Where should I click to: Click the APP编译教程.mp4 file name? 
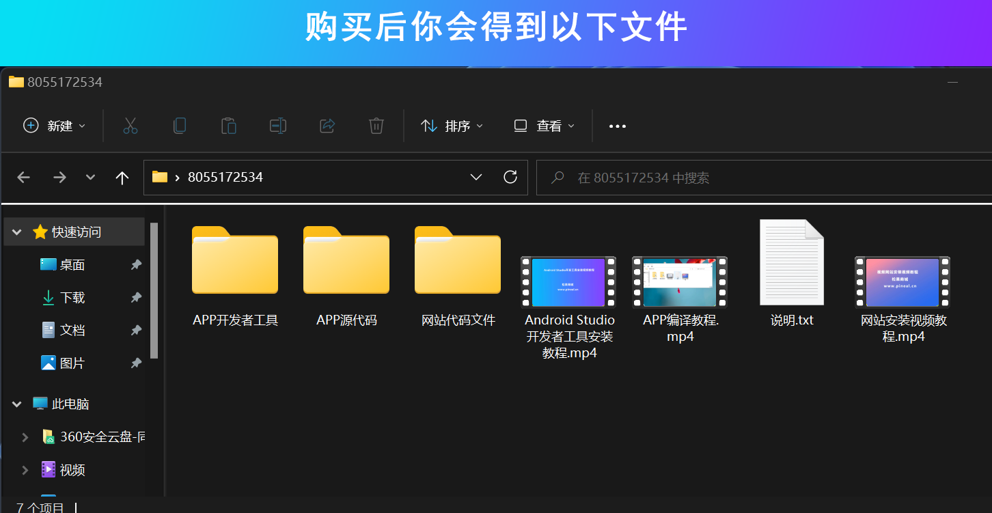[x=681, y=328]
